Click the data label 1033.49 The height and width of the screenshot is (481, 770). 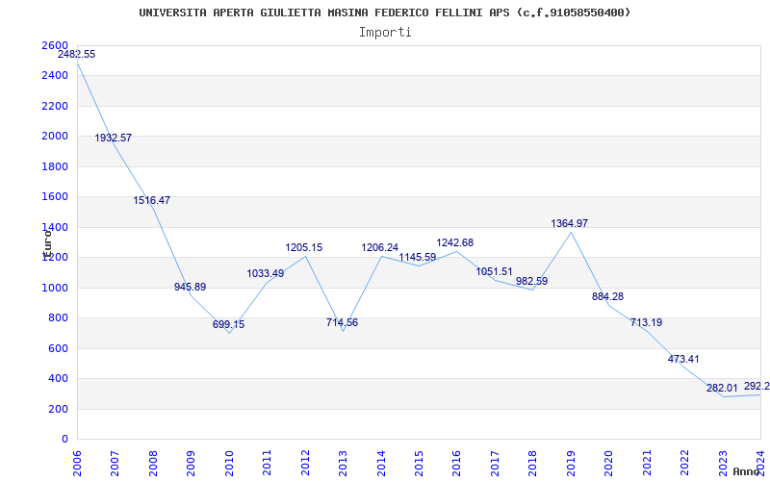click(x=266, y=273)
